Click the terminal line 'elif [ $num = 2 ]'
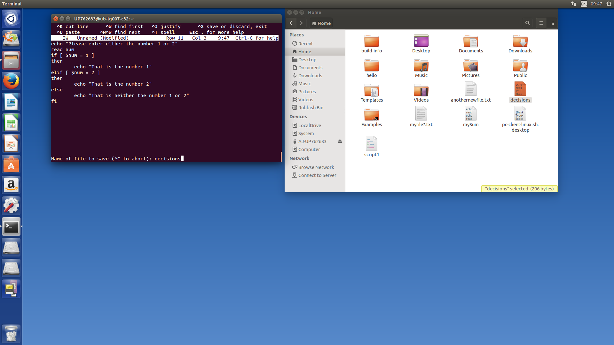The image size is (614, 345). point(75,73)
